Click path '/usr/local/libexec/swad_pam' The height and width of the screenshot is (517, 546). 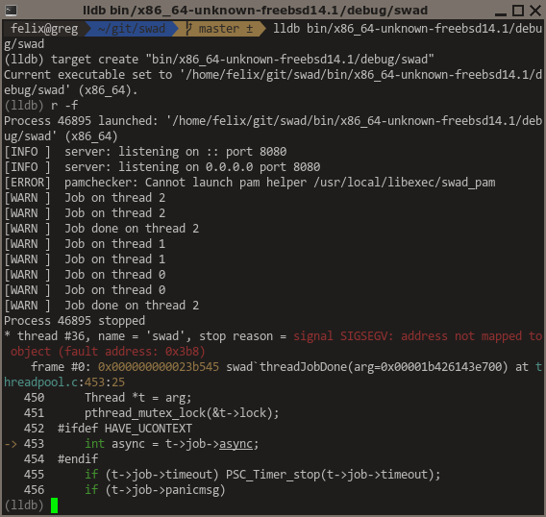tap(405, 183)
